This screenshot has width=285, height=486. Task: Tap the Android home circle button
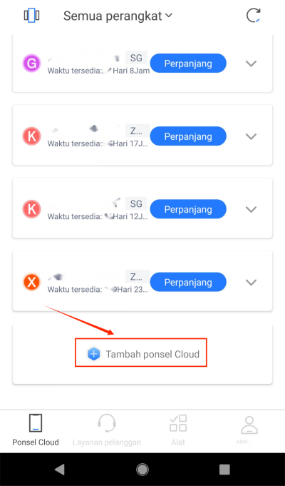[x=142, y=470]
